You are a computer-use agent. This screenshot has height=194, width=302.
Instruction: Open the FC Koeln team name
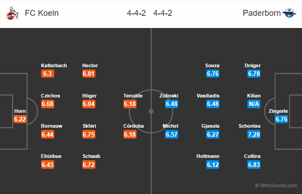click(42, 13)
